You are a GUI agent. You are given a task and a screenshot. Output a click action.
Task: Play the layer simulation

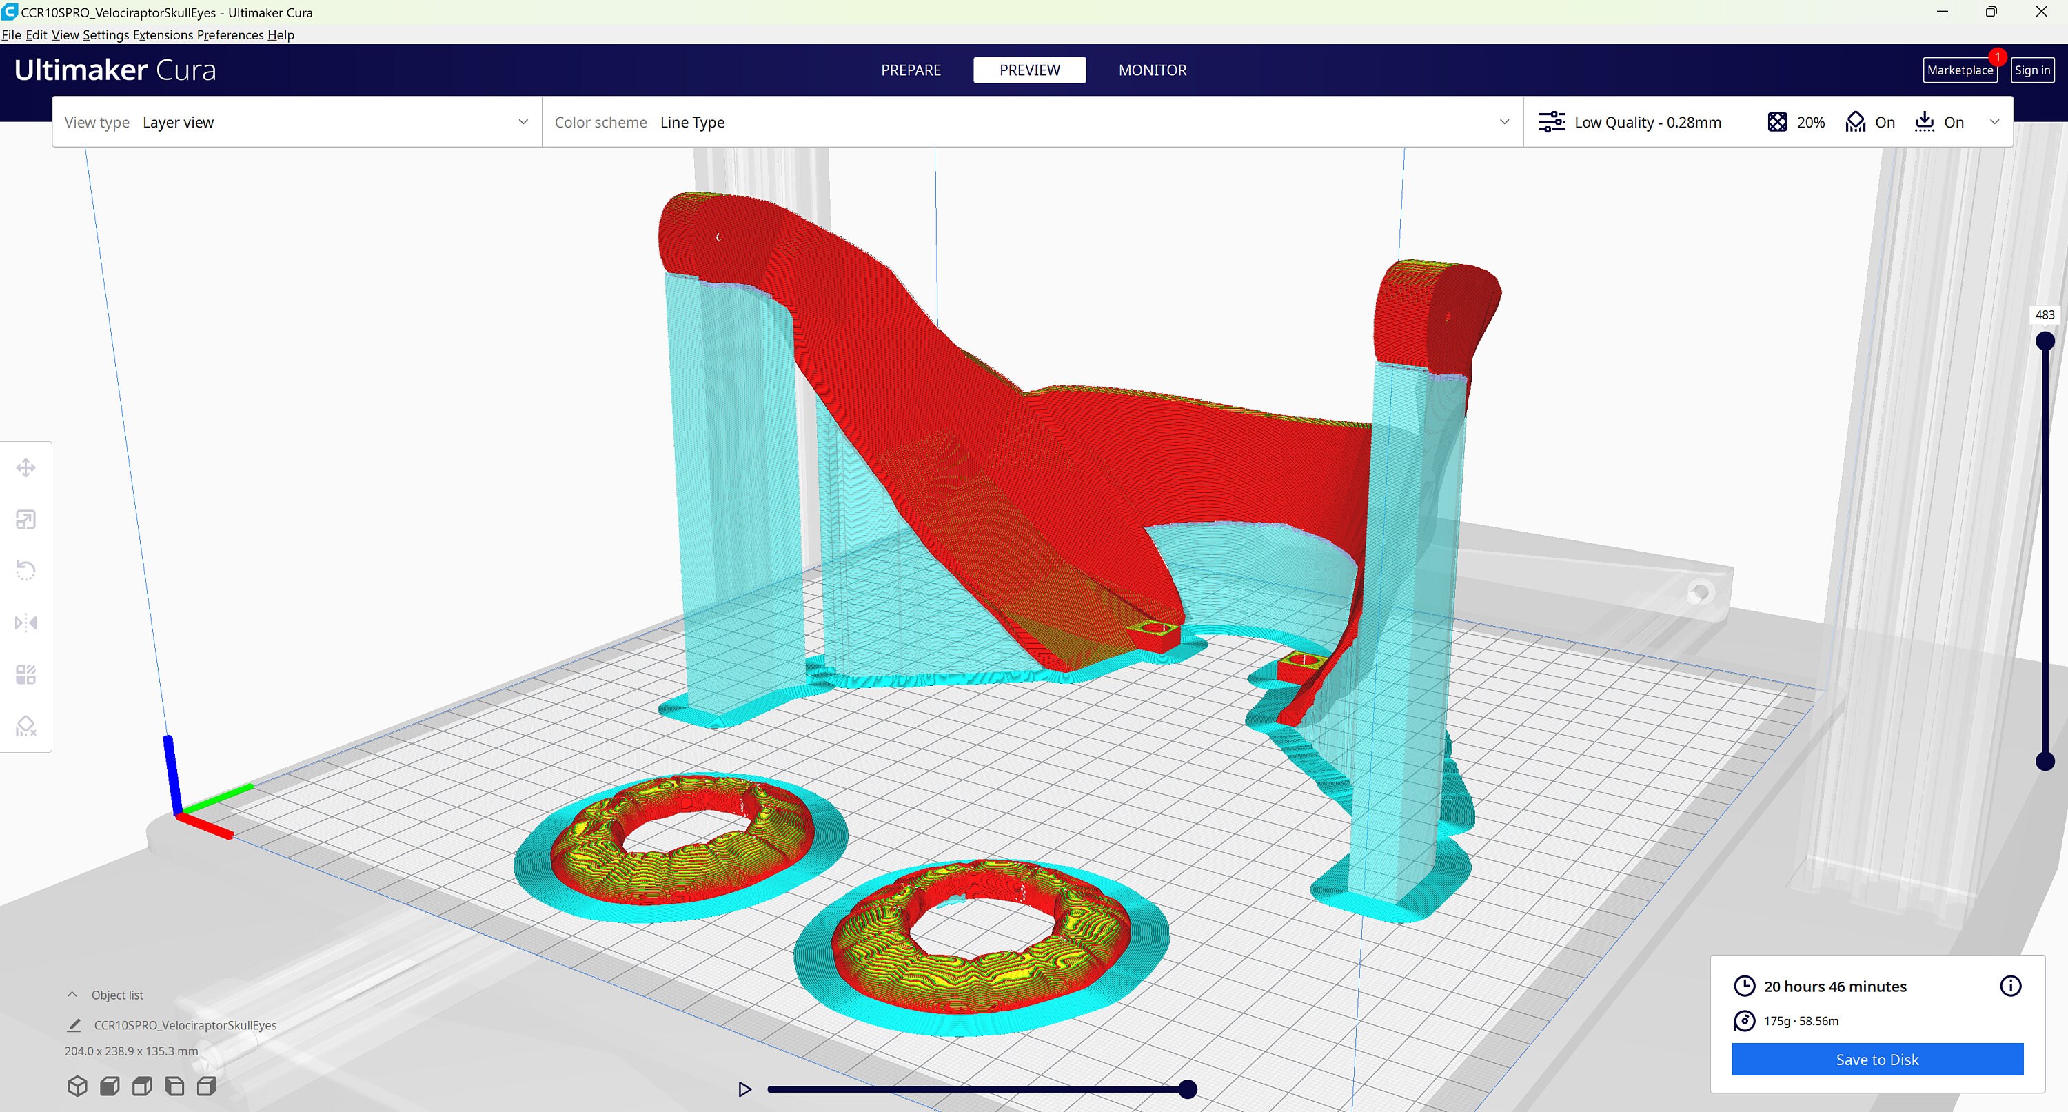coord(744,1089)
